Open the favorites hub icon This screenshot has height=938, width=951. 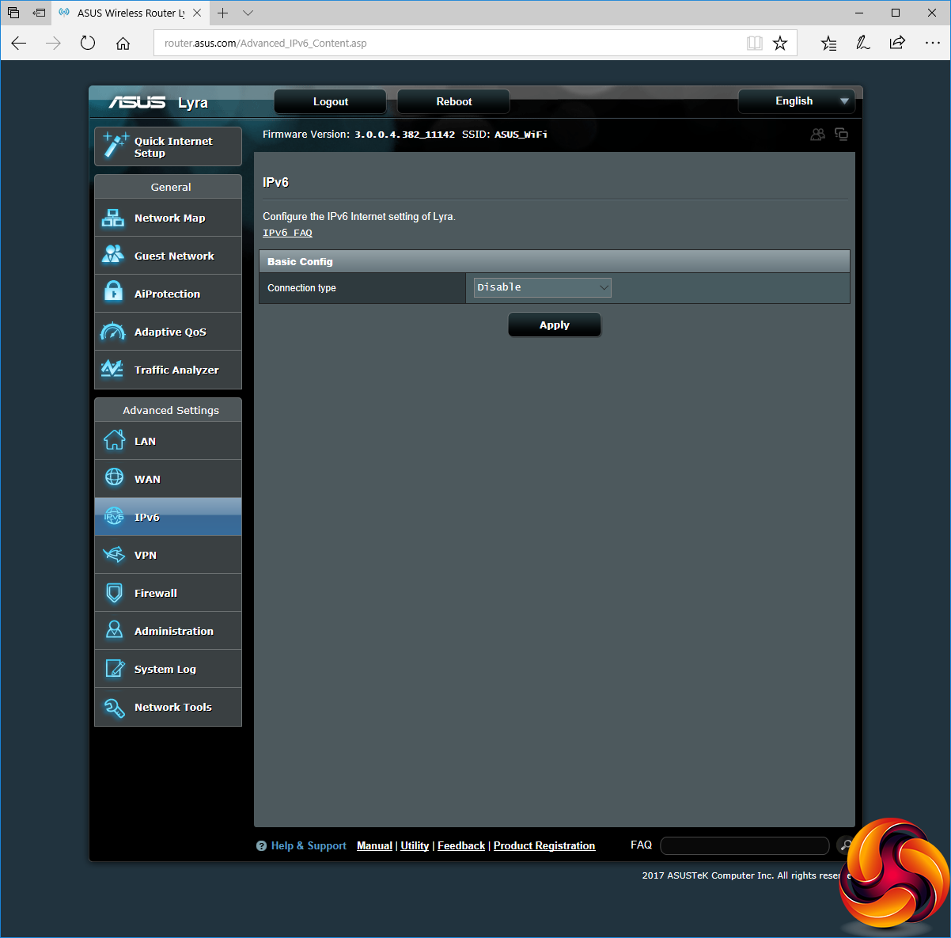coord(828,44)
